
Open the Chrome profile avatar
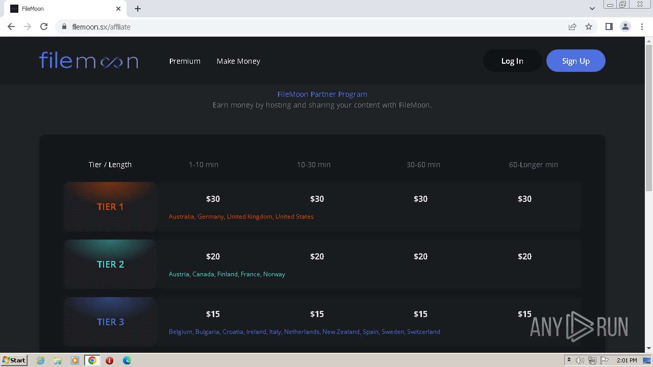pyautogui.click(x=625, y=27)
